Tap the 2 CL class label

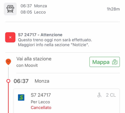tap(111, 95)
